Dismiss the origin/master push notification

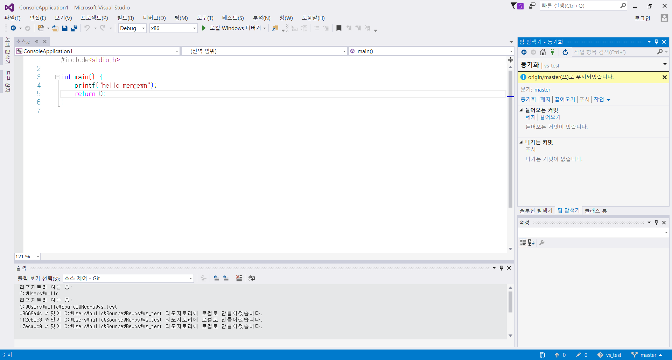tap(664, 77)
